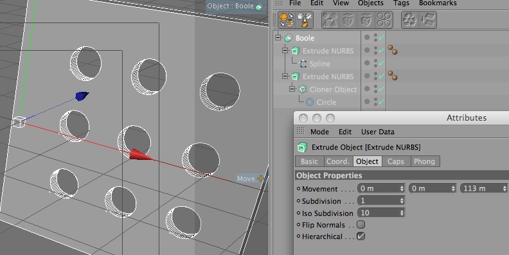Switch to the Caps tab
Viewport: 509px width, 255px height.
click(x=396, y=161)
